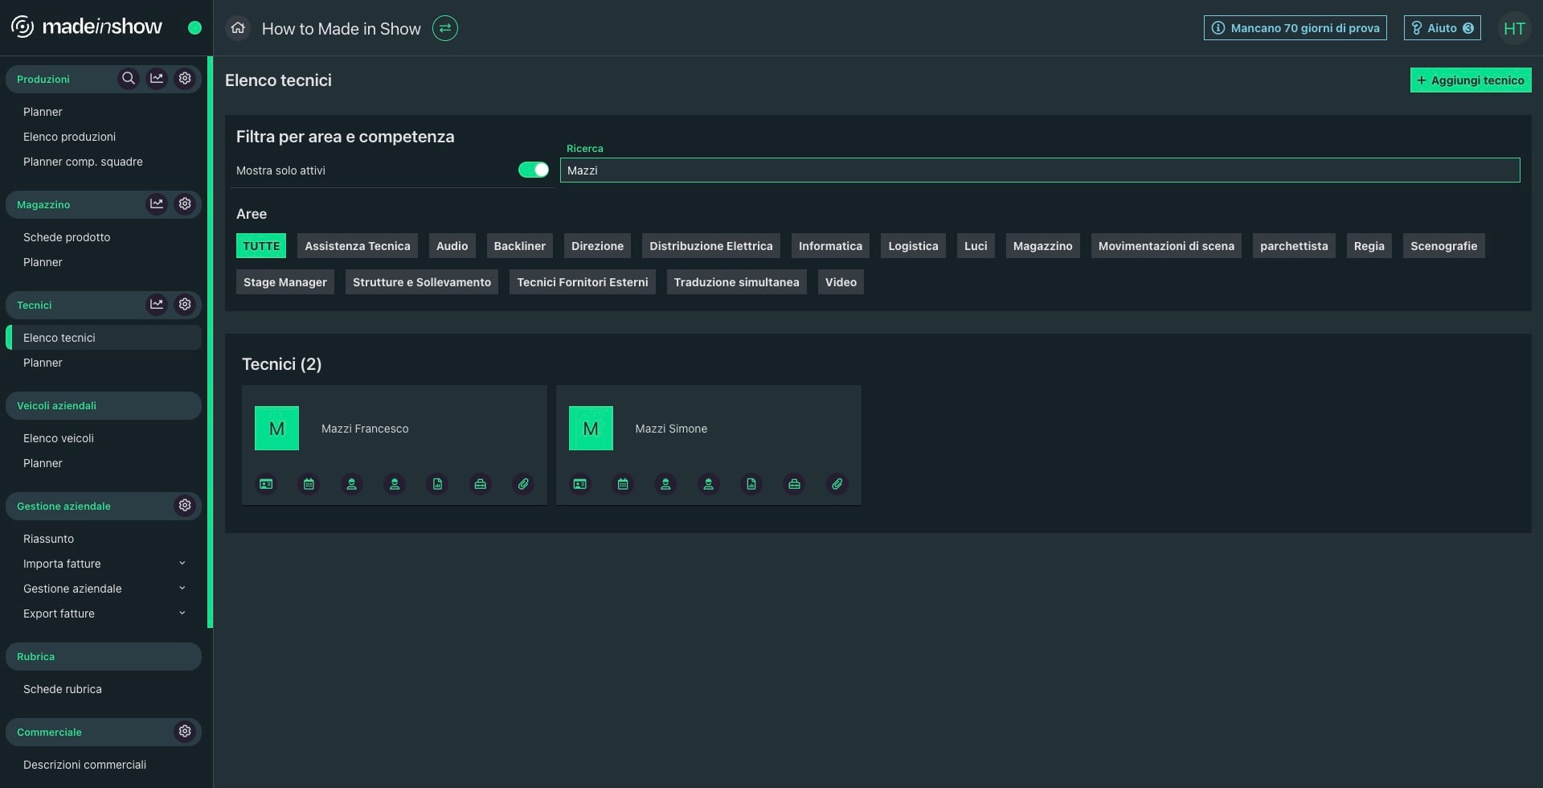
Task: Go to Elenco produzioni in sidebar
Action: tap(69, 137)
